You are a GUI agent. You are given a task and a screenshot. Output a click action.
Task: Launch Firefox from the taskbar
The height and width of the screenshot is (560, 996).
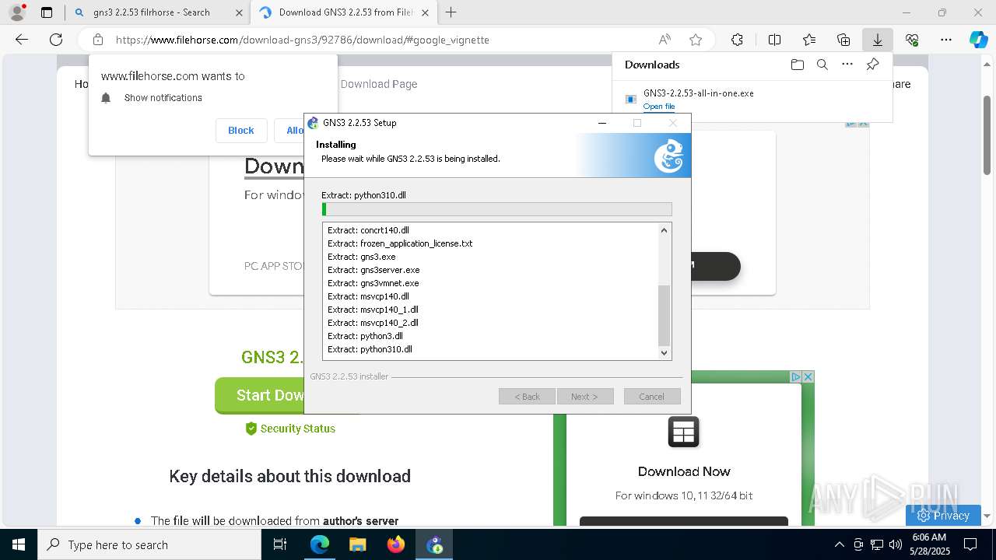pyautogui.click(x=396, y=544)
